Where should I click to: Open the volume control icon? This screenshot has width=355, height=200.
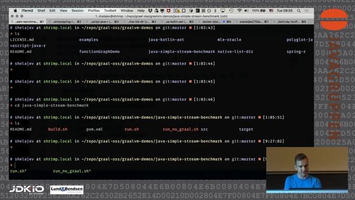246,11
